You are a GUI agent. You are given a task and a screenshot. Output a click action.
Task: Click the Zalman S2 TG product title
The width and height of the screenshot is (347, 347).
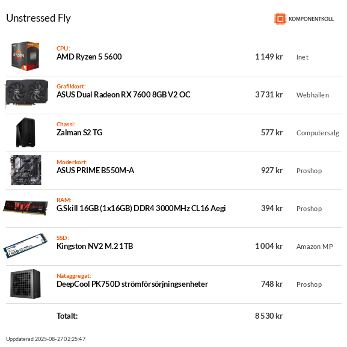[79, 132]
